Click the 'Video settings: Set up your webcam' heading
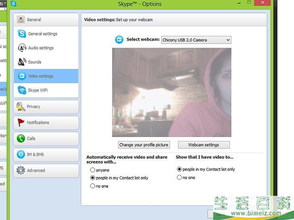The height and width of the screenshot is (220, 294). point(118,20)
